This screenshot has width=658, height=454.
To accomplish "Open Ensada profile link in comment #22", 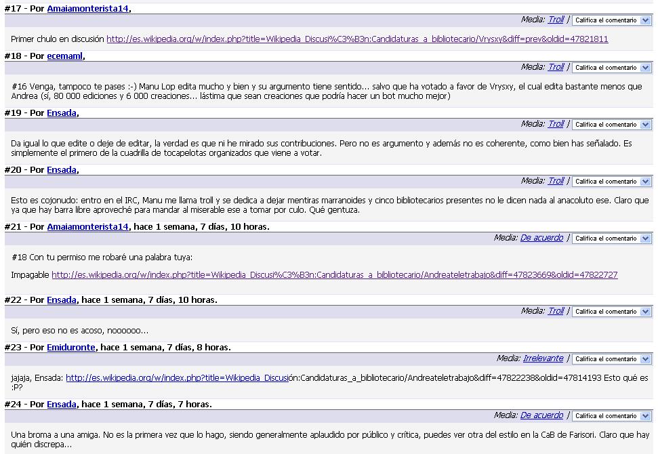I will click(x=62, y=300).
